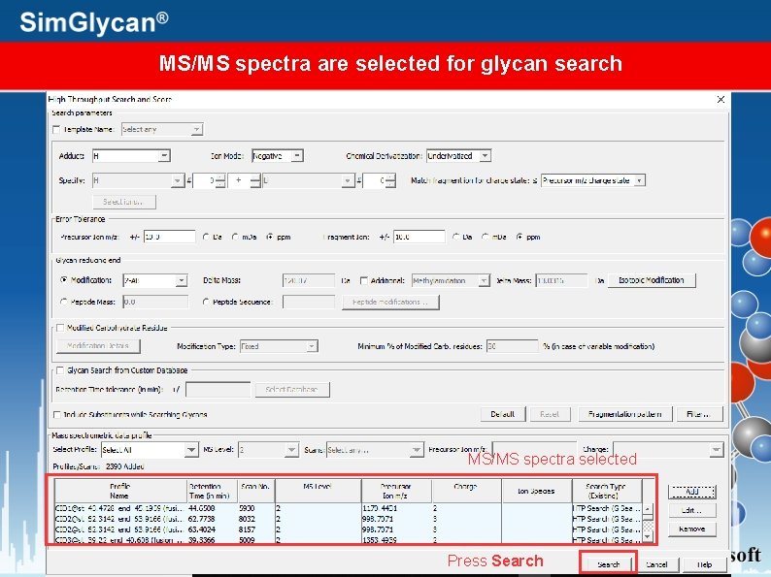Click the Precursor Ion m/z column header
Image resolution: width=771 pixels, height=577 pixels.
point(396,491)
